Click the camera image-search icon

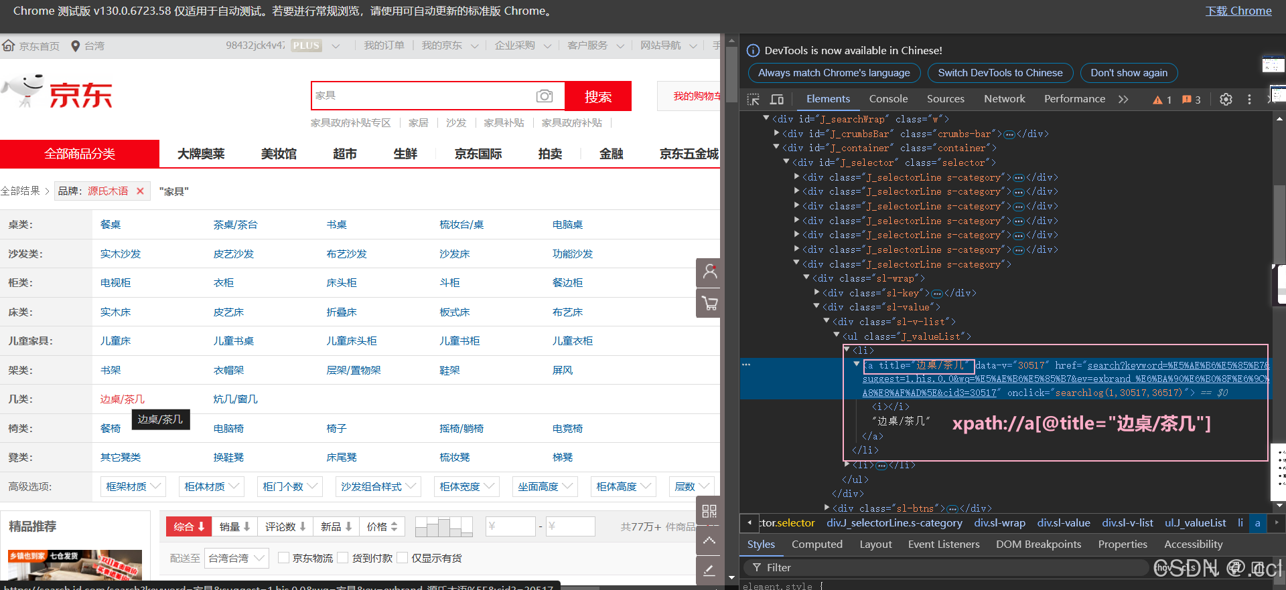[x=545, y=96]
